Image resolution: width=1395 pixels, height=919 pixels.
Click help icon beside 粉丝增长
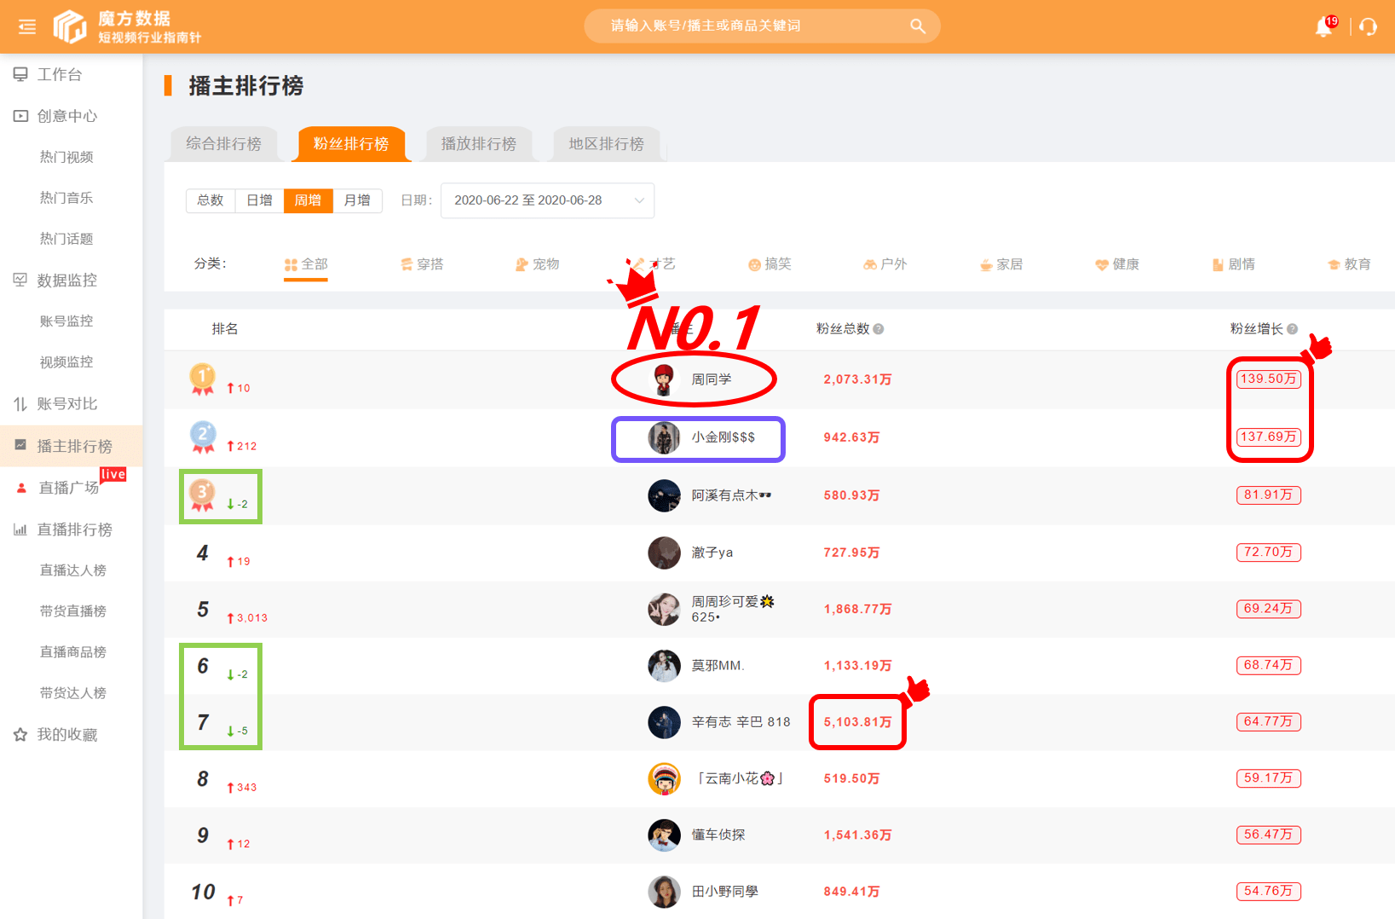pyautogui.click(x=1292, y=329)
